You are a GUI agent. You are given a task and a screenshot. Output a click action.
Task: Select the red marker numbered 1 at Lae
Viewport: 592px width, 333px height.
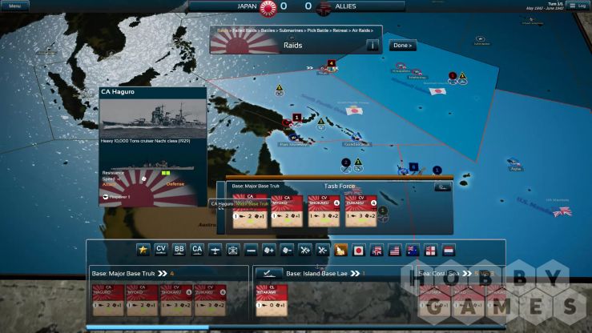coord(297,118)
